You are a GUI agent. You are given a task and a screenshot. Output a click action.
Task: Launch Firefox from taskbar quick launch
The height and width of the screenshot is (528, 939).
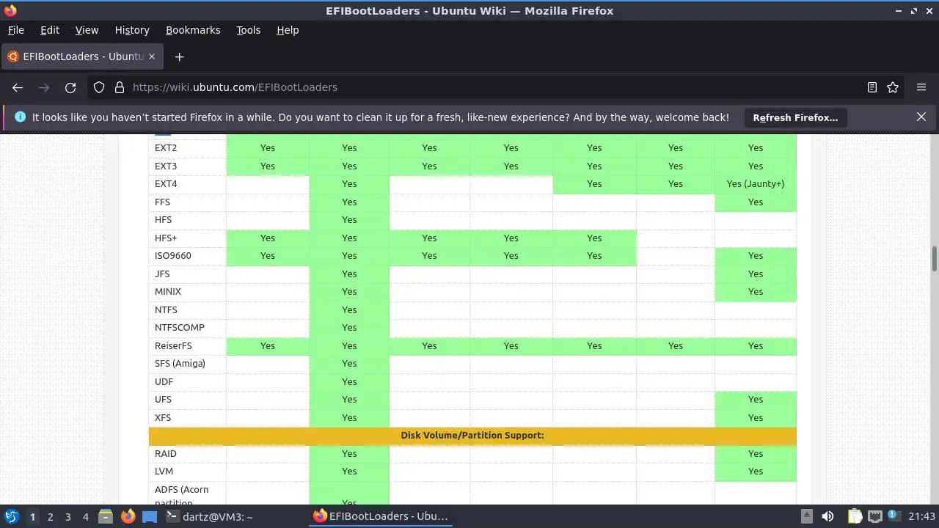pyautogui.click(x=128, y=516)
